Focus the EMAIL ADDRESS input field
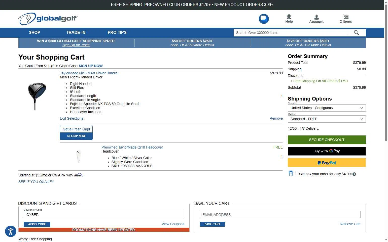Viewport: 388px width, 242px height. click(x=280, y=215)
